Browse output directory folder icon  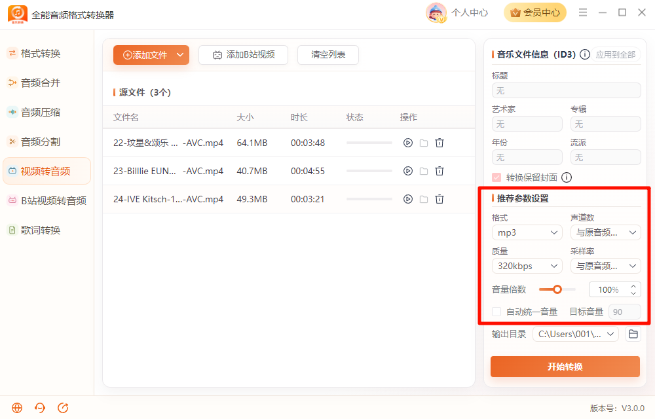633,334
